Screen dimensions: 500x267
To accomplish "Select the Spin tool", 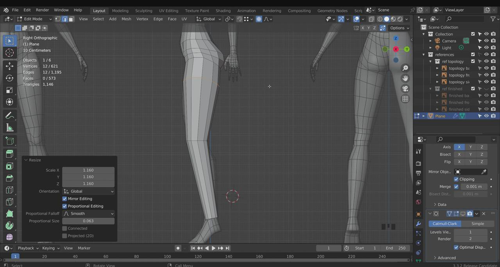I will pyautogui.click(x=10, y=226).
